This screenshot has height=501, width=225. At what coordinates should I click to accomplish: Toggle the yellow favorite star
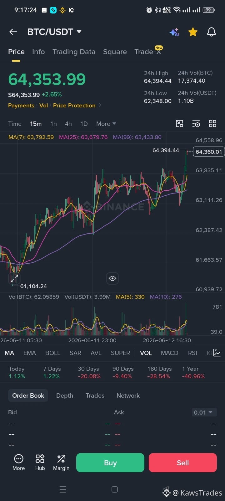pyautogui.click(x=193, y=32)
